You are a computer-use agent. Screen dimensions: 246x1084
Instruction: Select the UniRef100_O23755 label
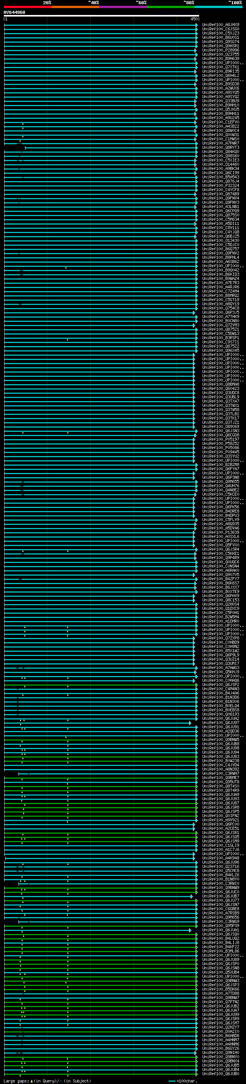click(221, 54)
